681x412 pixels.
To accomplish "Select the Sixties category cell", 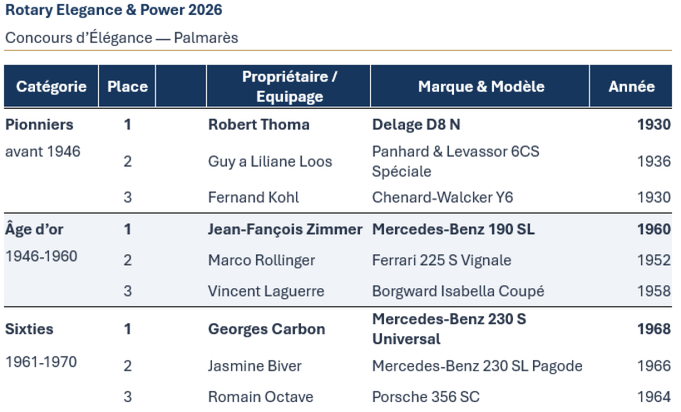I will (29, 329).
